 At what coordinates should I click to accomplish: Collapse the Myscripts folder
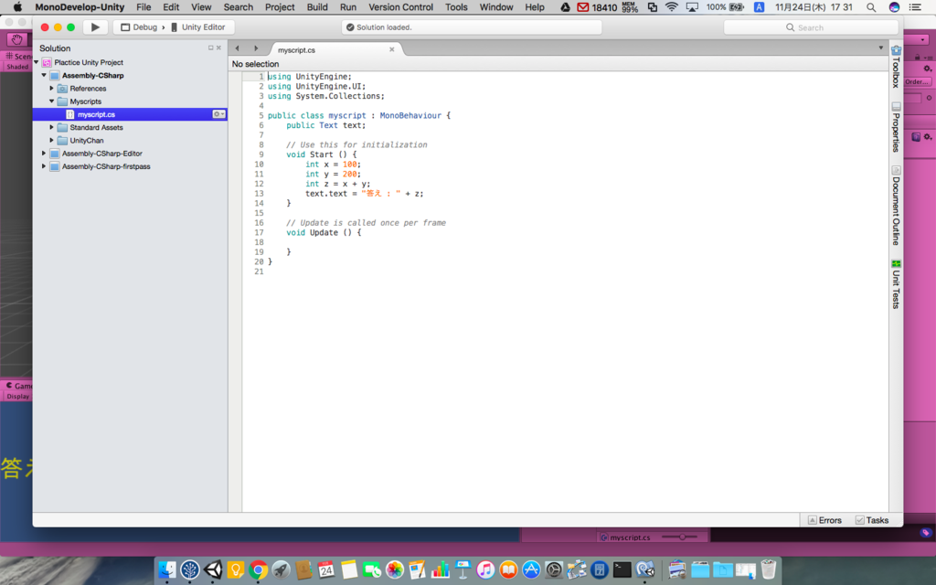pos(51,101)
